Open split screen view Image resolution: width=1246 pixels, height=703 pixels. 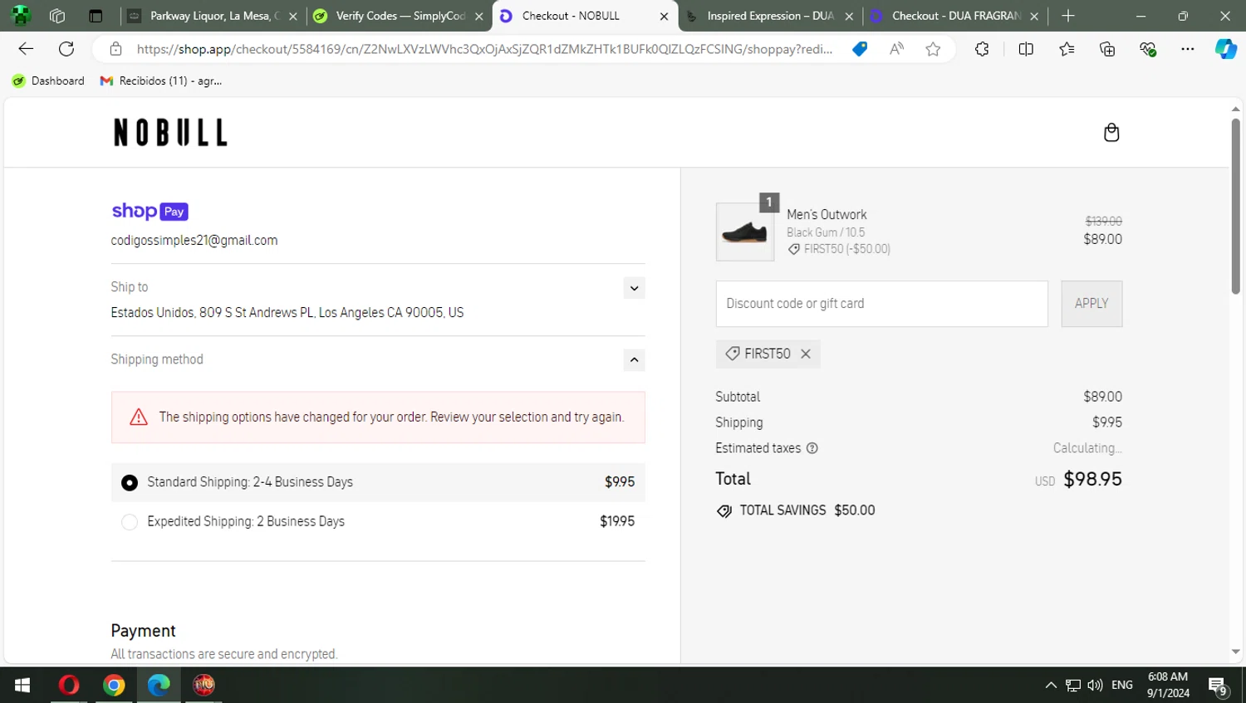[1026, 49]
